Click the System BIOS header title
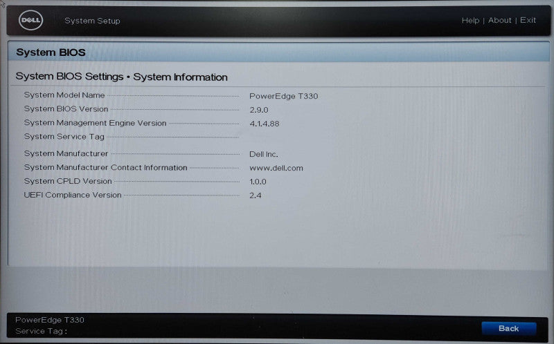 click(x=51, y=52)
